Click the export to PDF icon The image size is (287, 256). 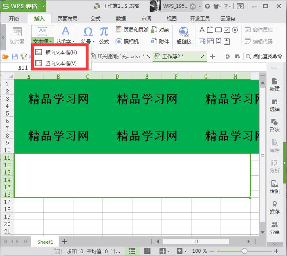pyautogui.click(x=24, y=57)
